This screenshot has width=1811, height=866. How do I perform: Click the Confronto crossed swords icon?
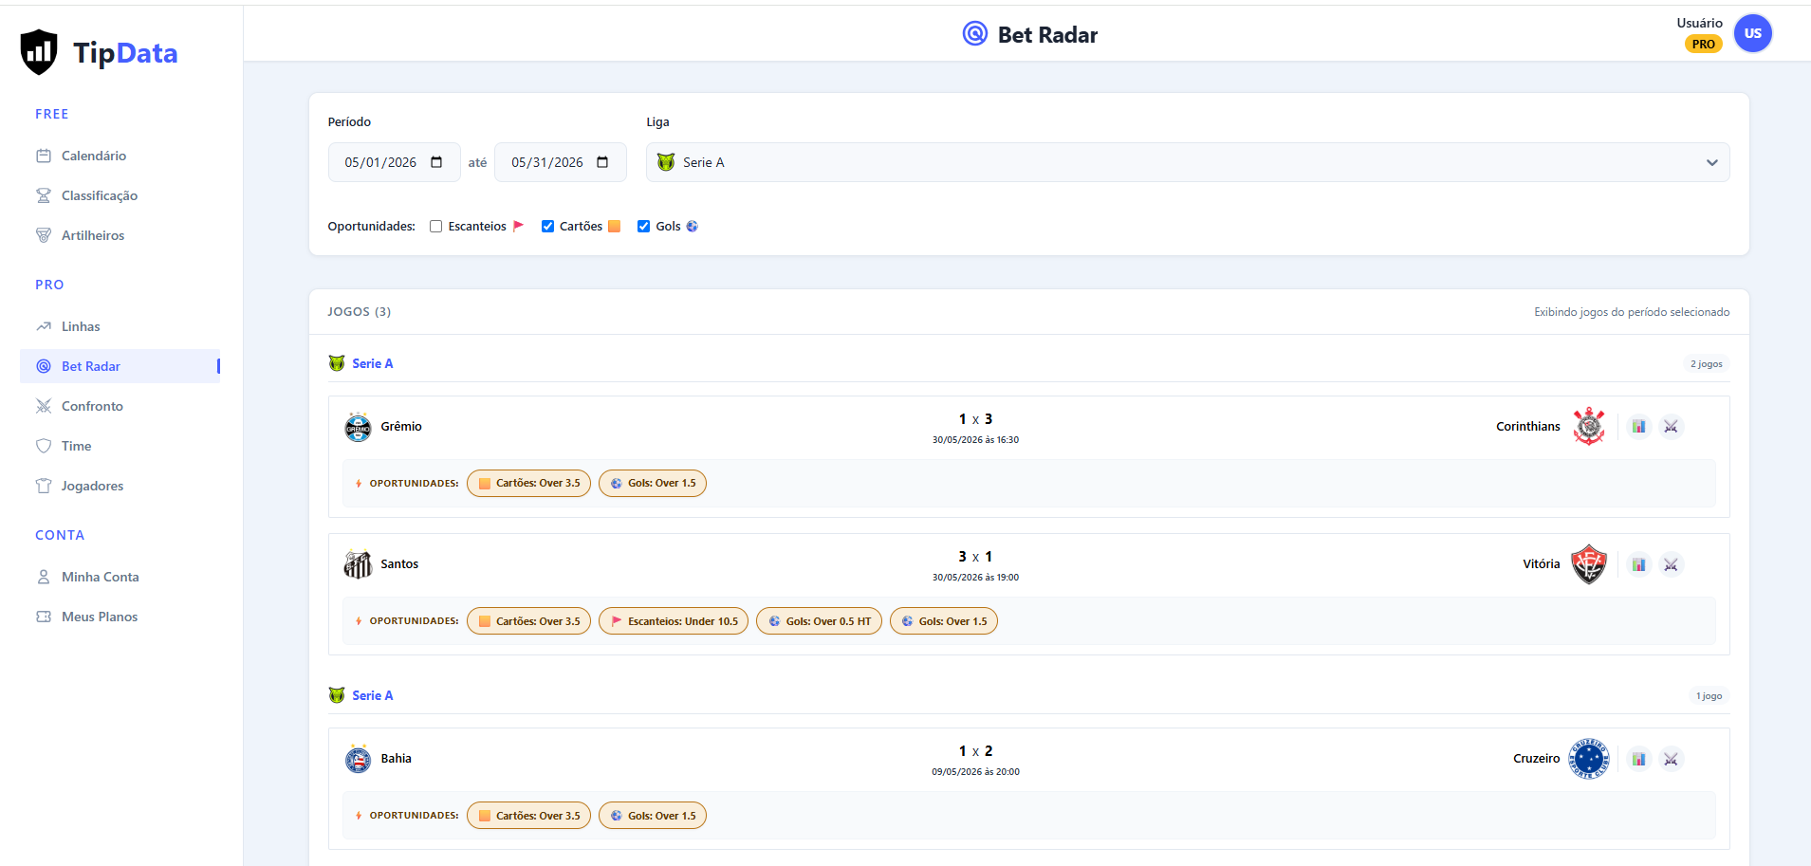point(44,406)
